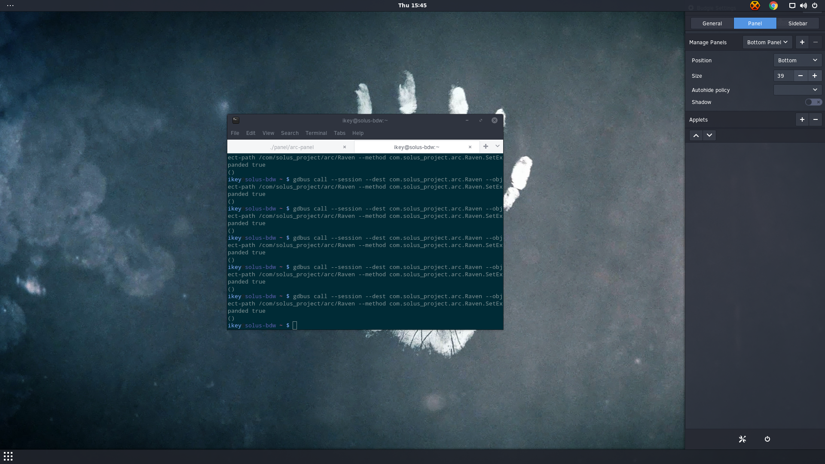Click the display tray icon
This screenshot has width=825, height=464.
792,6
